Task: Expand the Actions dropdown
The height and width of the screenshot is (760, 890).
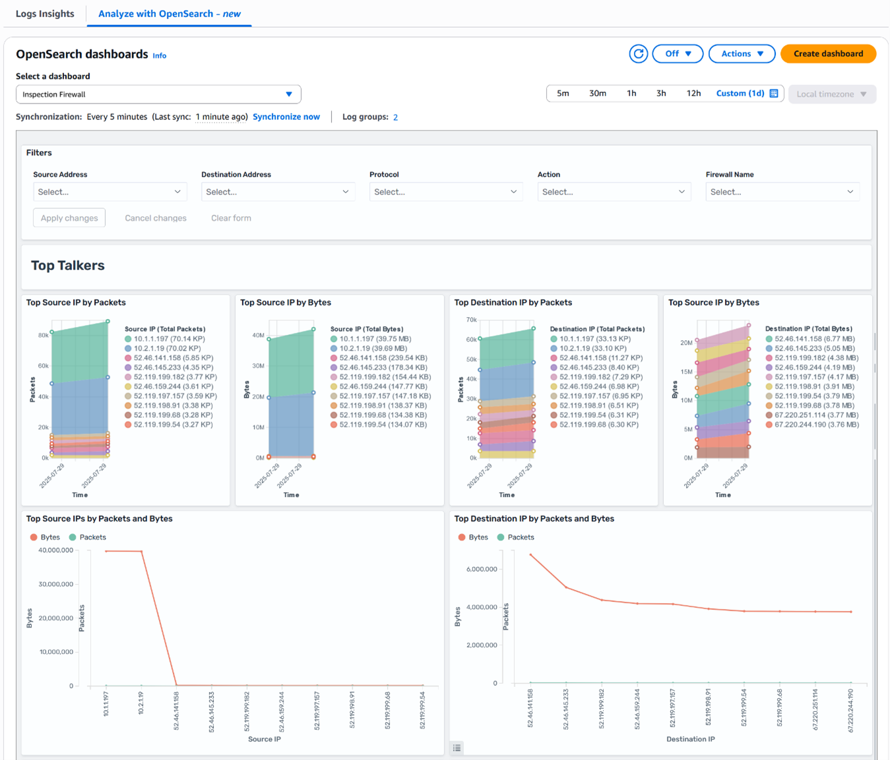Action: pyautogui.click(x=742, y=53)
